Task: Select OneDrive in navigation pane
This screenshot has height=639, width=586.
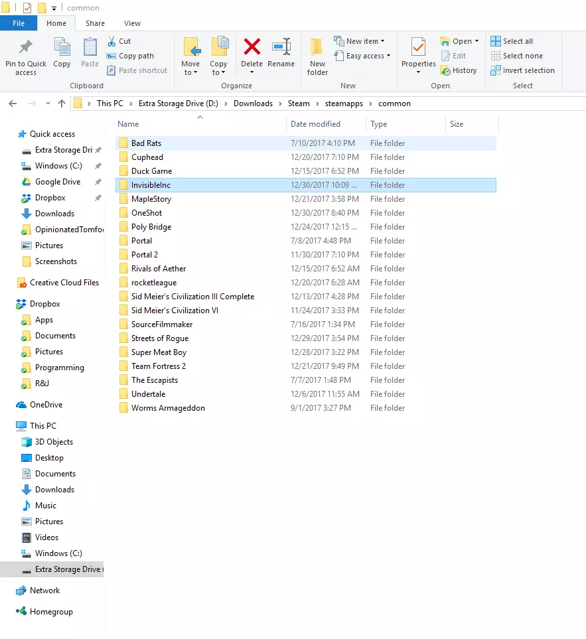Action: [46, 405]
